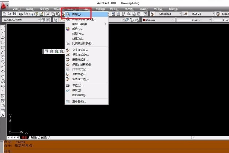Click the Plot printer icon
Viewport: 229px width, 153px height.
21,14
